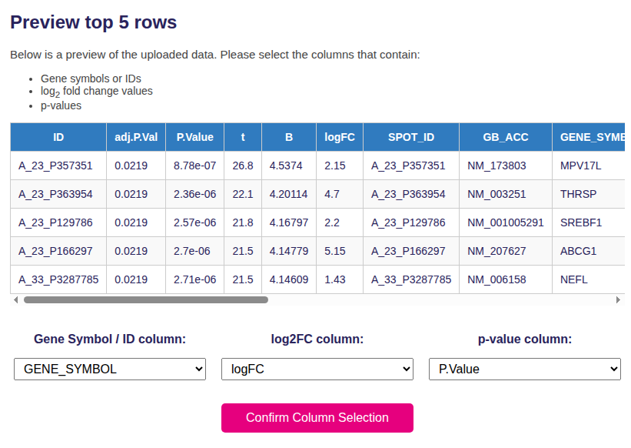Click B value 4.14779

[289, 251]
